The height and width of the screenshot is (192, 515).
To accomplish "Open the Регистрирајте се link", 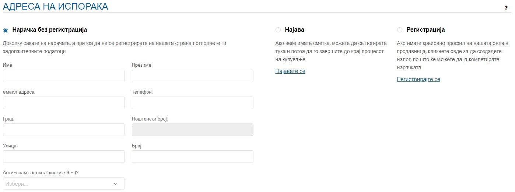I will 418,79.
